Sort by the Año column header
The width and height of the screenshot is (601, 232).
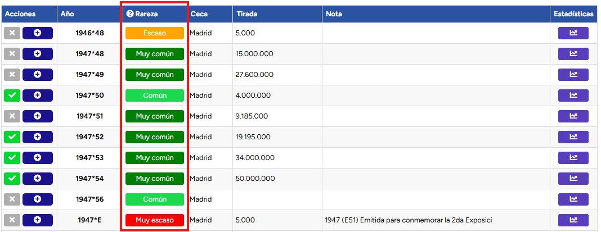click(x=68, y=14)
